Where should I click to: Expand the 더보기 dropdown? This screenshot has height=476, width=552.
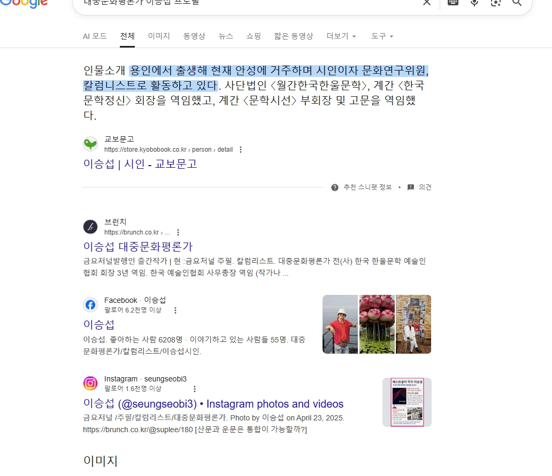click(341, 36)
